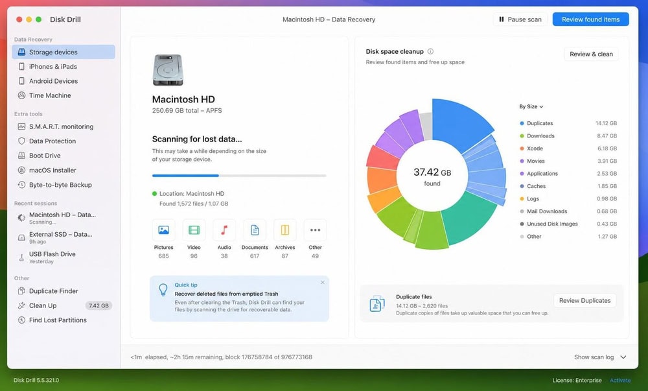
Task: Open recent session USB Flash Drive
Action: coord(64,257)
